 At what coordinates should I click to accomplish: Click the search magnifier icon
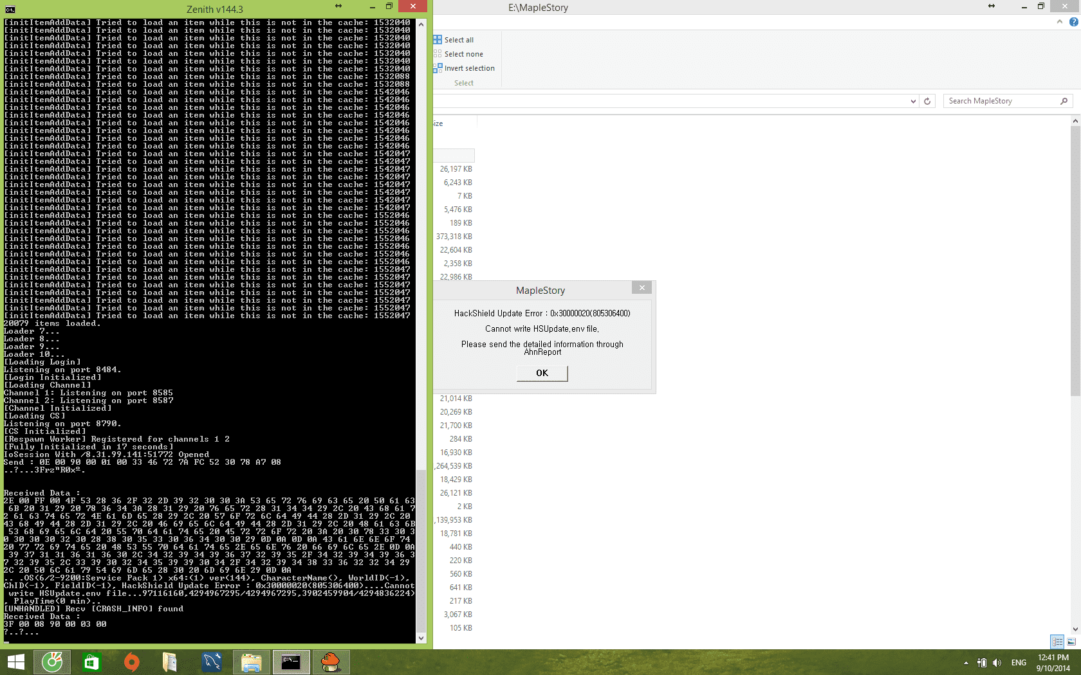point(1064,101)
